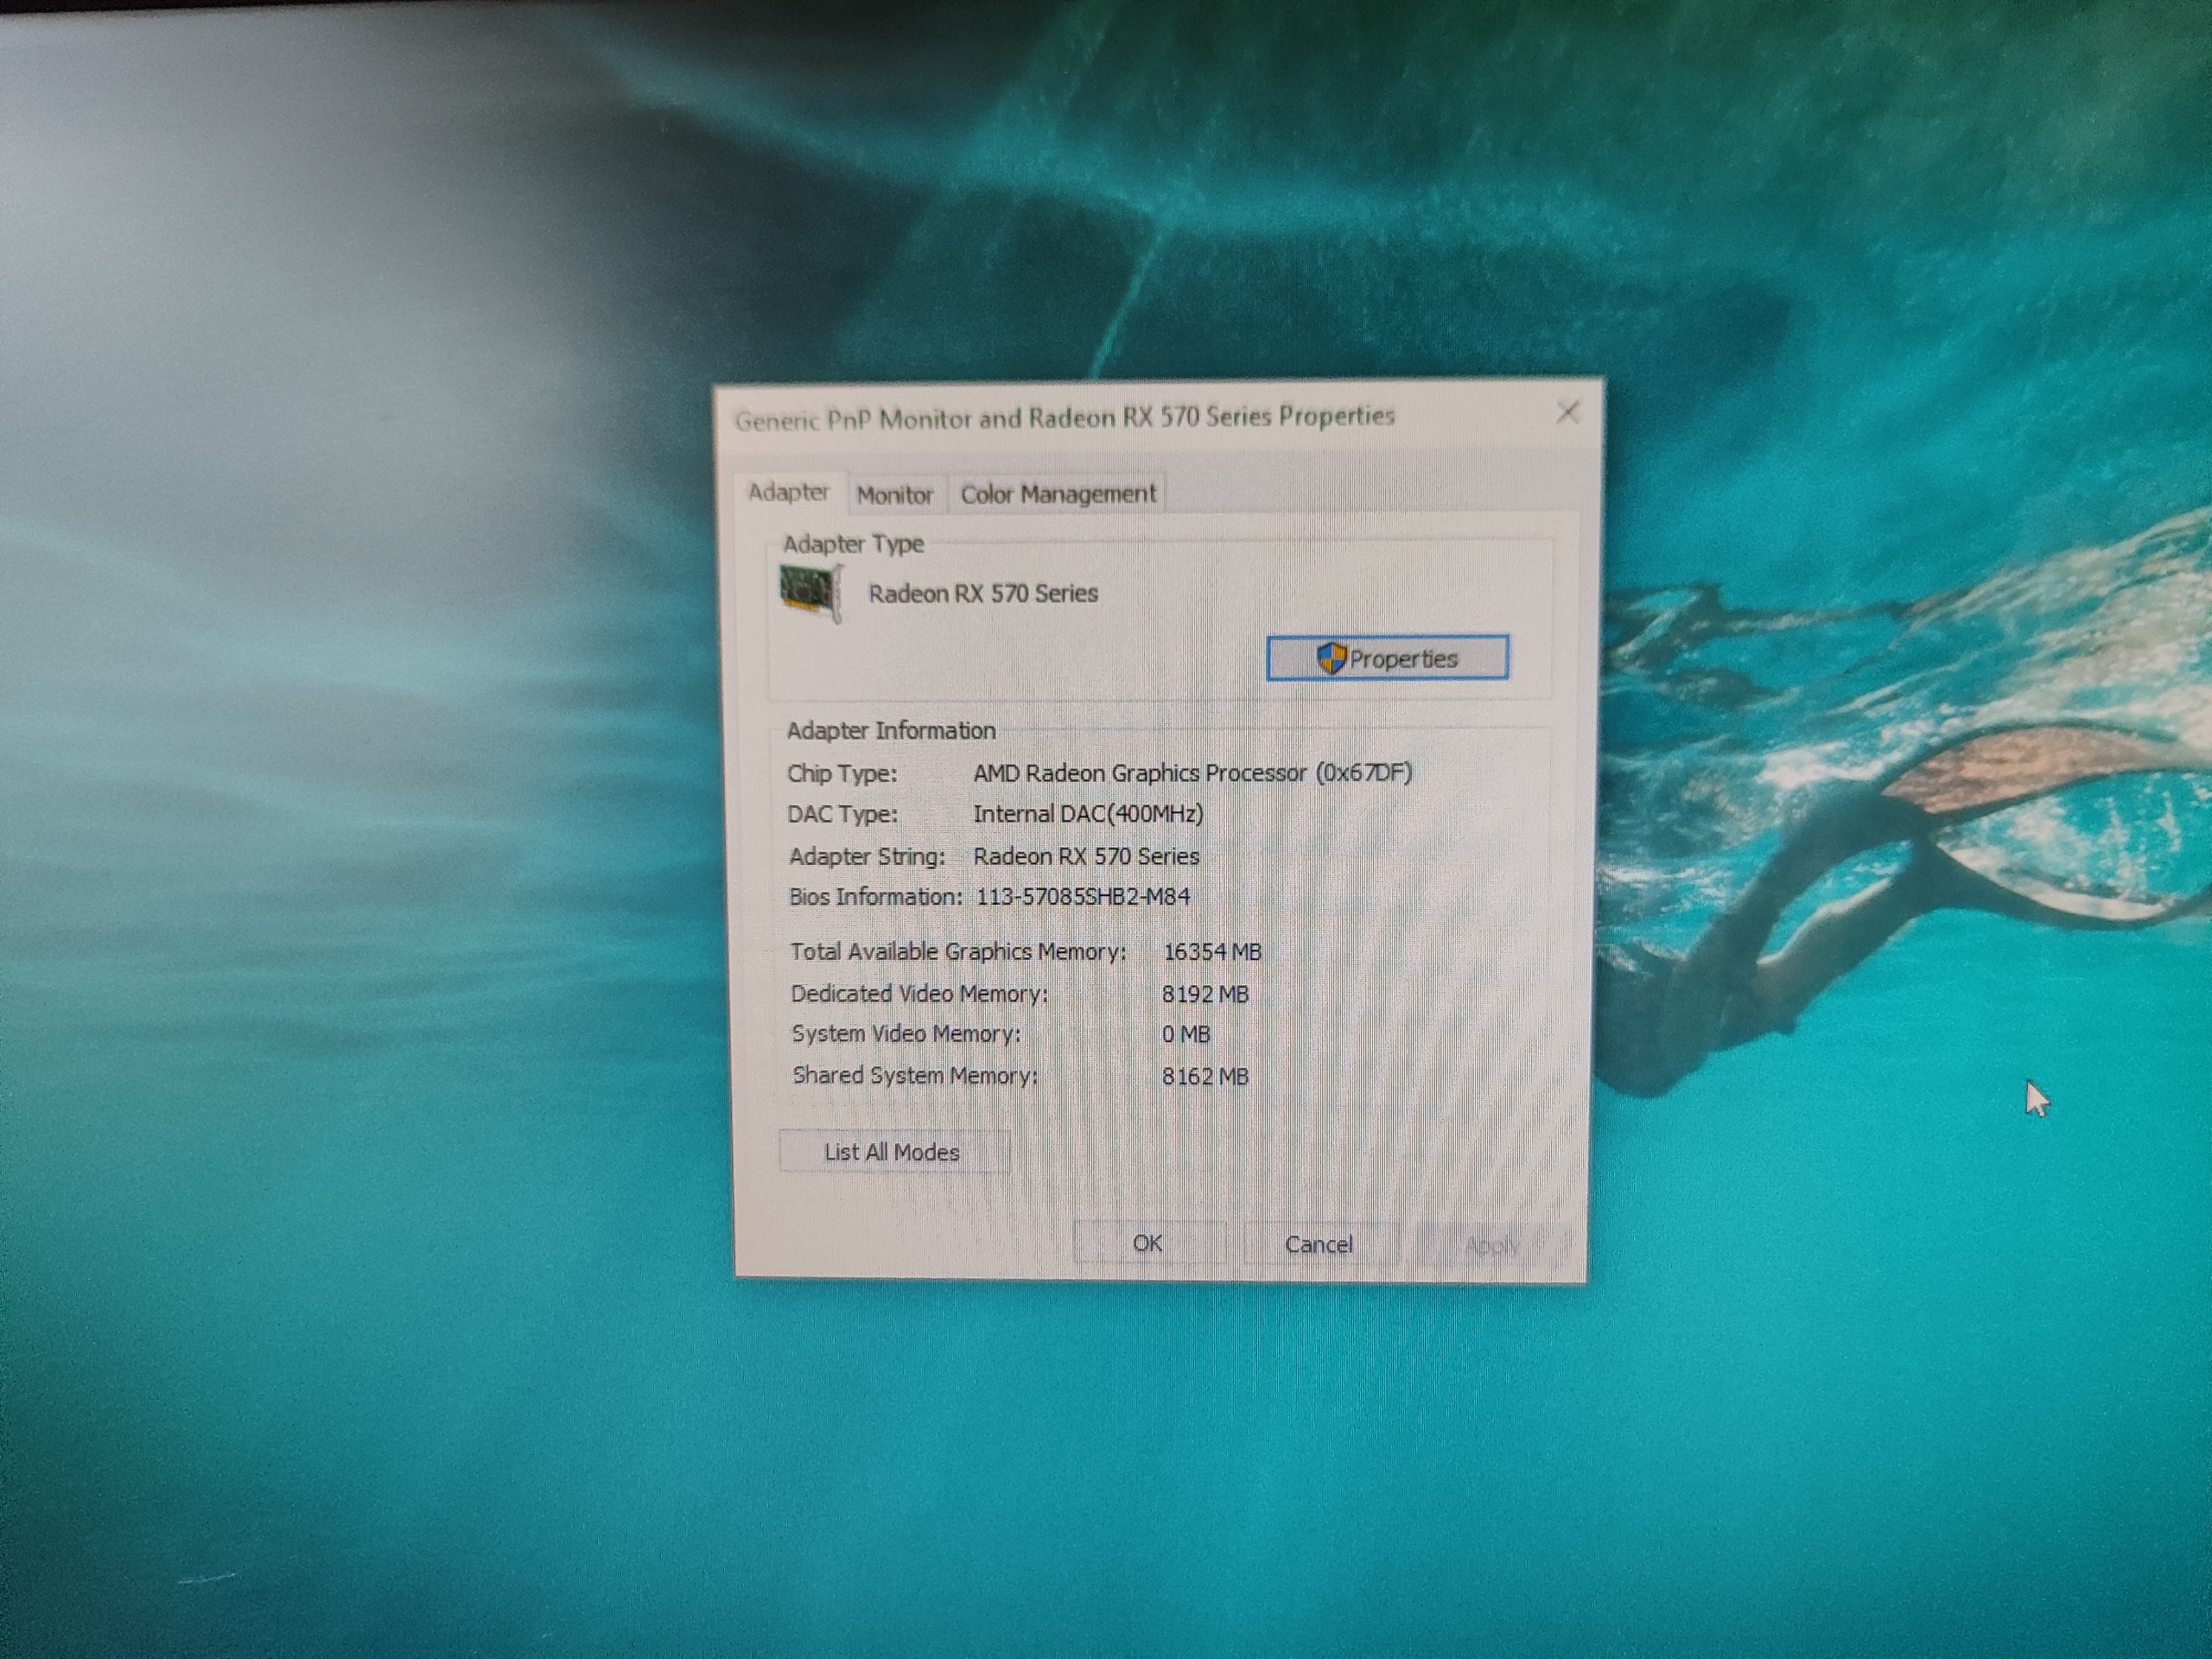The width and height of the screenshot is (2212, 1659).
Task: Click 'Internal DAC(400MHz)' value
Action: pyautogui.click(x=1088, y=814)
